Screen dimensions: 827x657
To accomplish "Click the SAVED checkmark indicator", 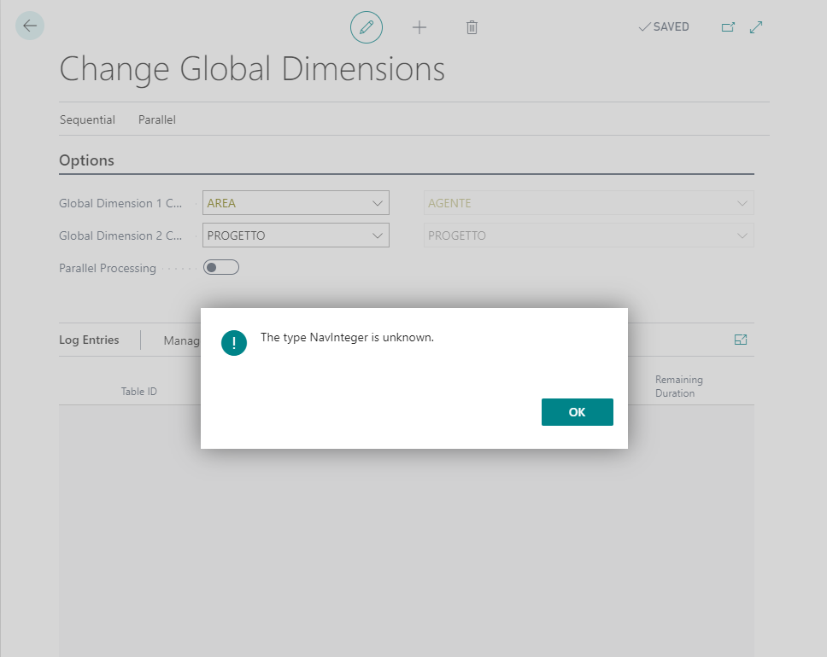I will tap(663, 26).
